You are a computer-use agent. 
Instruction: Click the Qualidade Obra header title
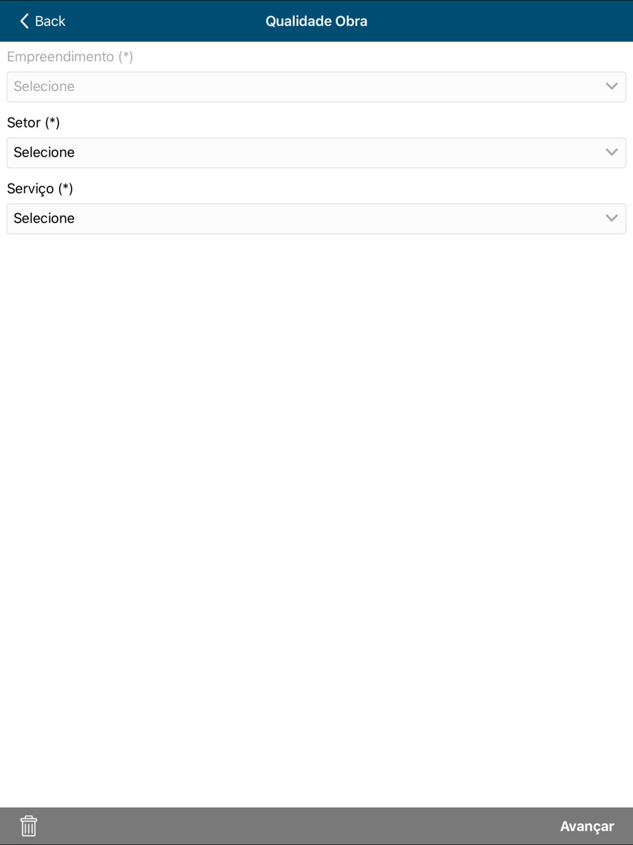coord(316,21)
